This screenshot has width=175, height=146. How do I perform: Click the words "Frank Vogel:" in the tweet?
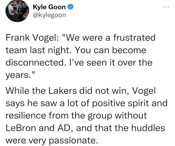pyautogui.click(x=31, y=38)
